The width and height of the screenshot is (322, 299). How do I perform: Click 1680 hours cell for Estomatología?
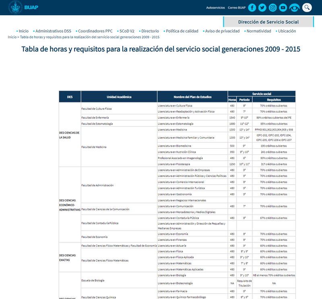232,124
